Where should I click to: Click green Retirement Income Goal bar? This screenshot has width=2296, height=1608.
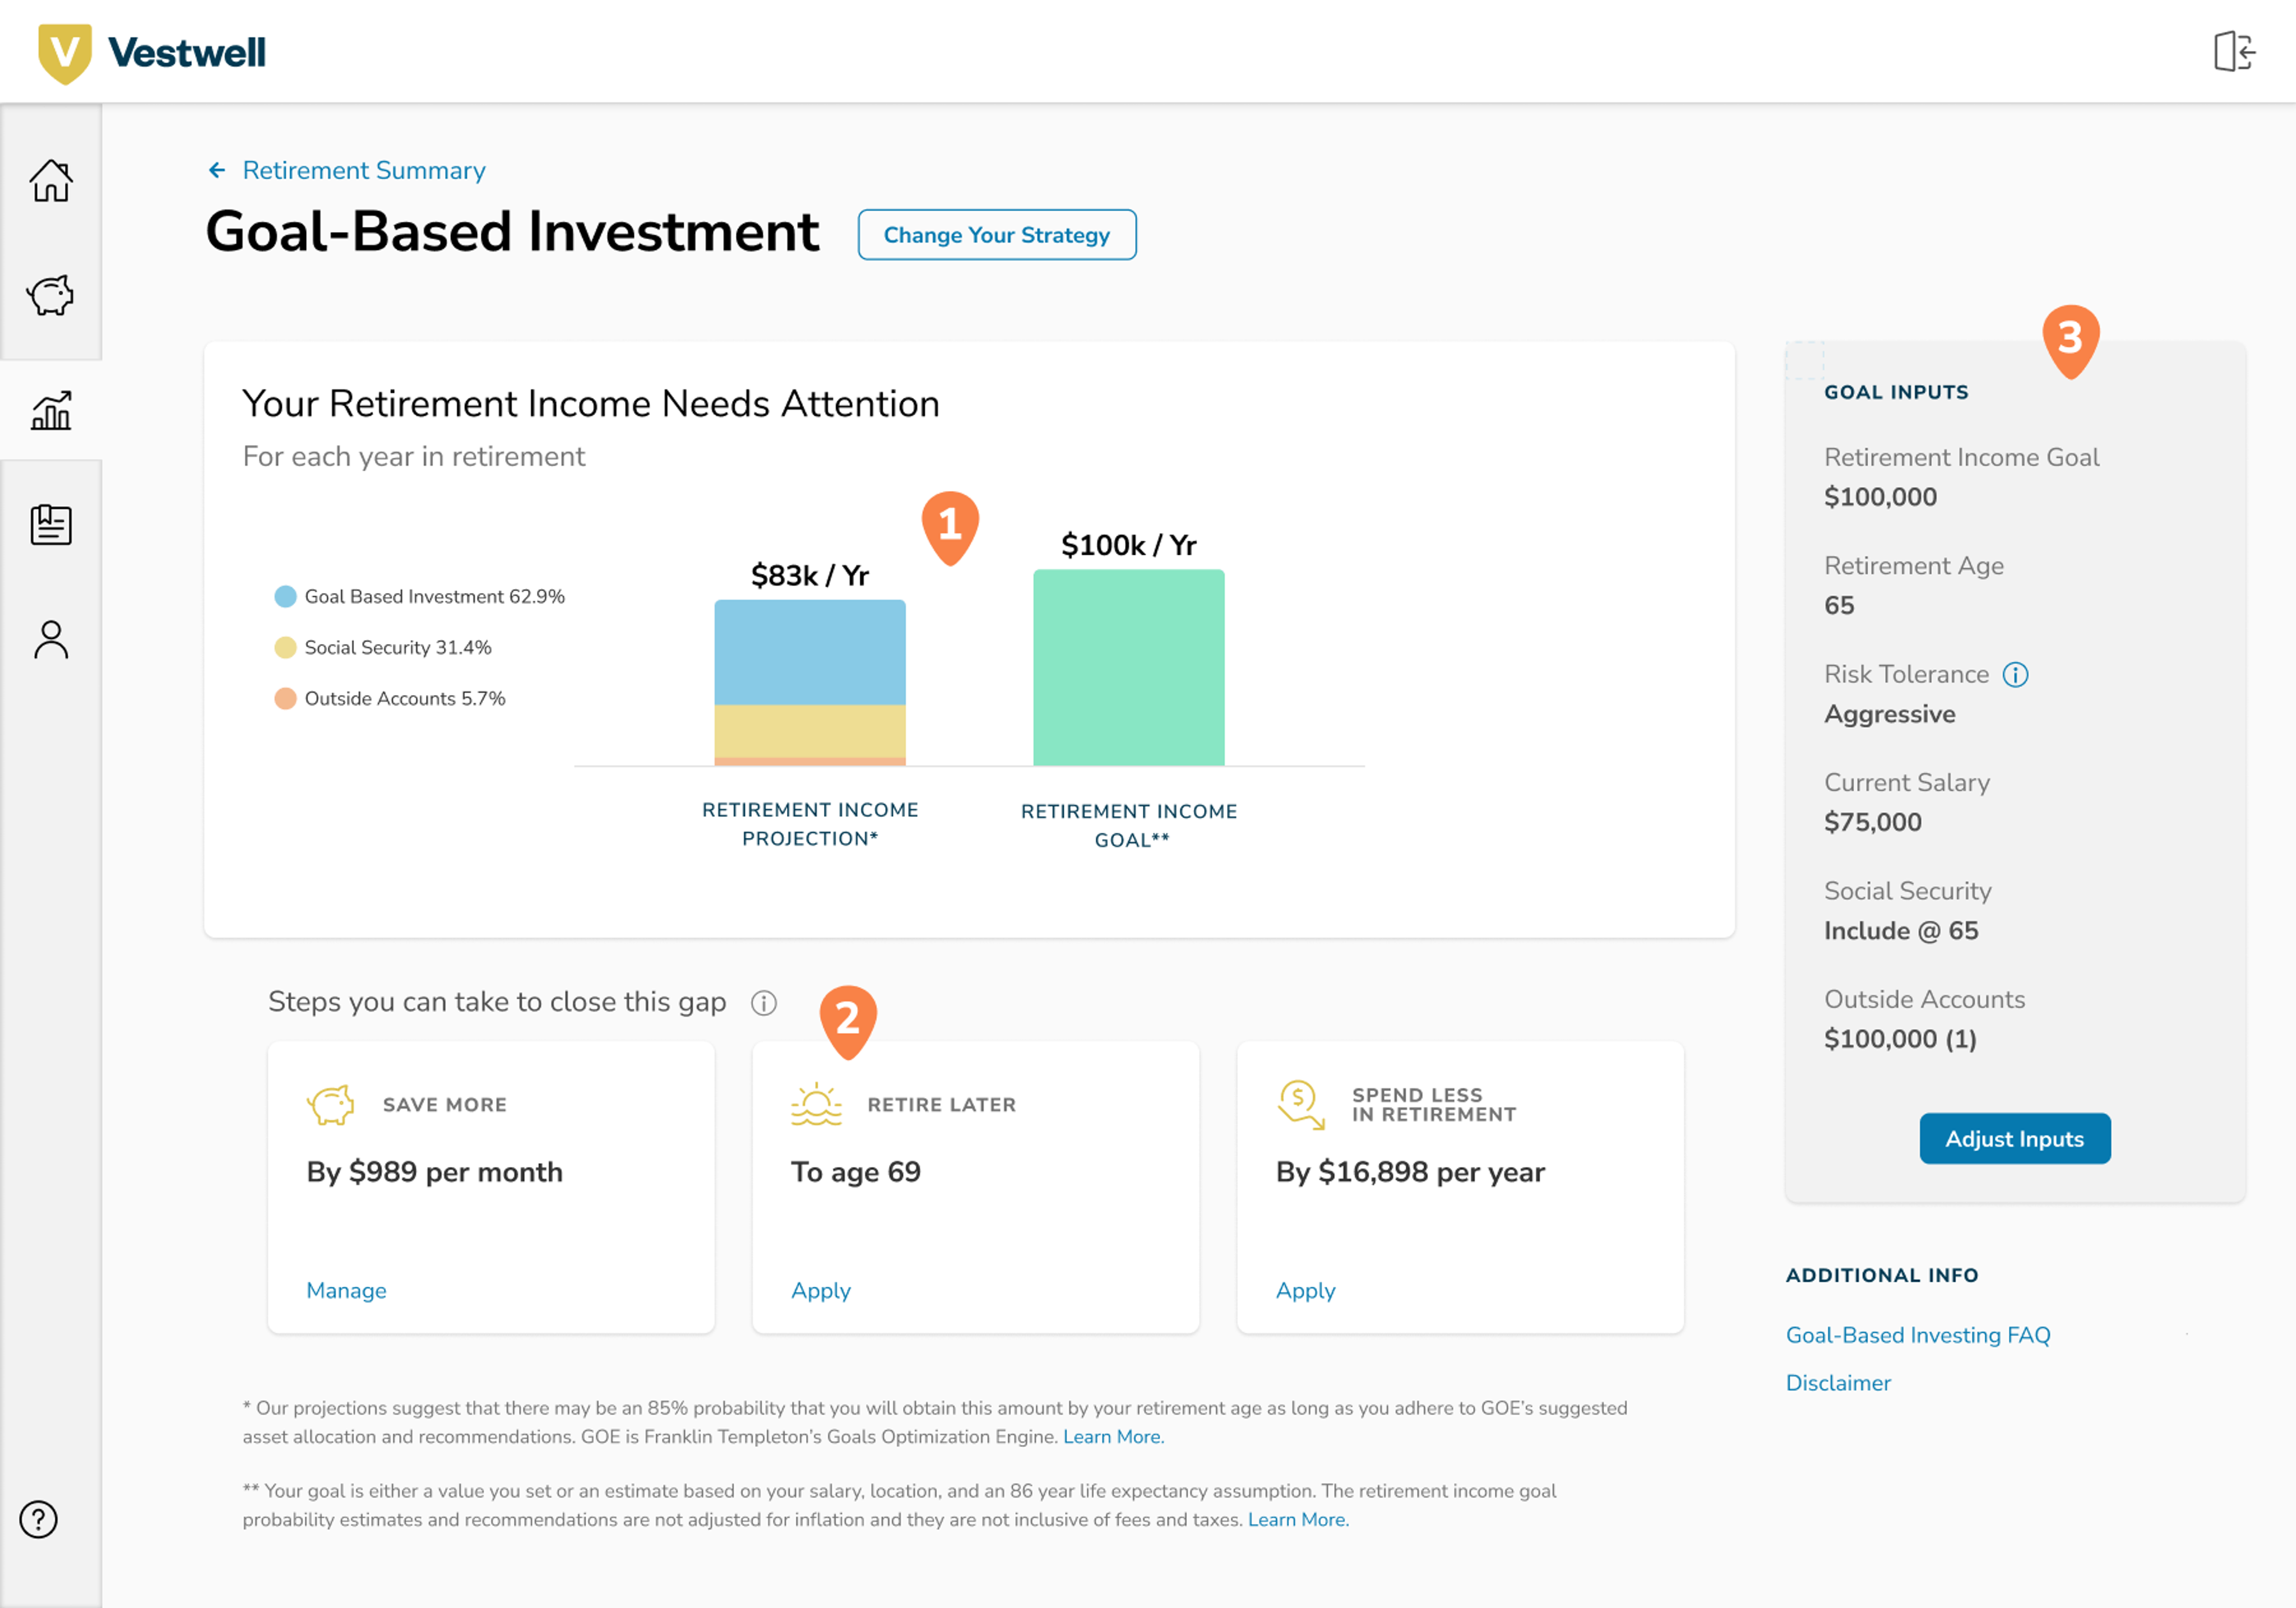click(x=1128, y=668)
